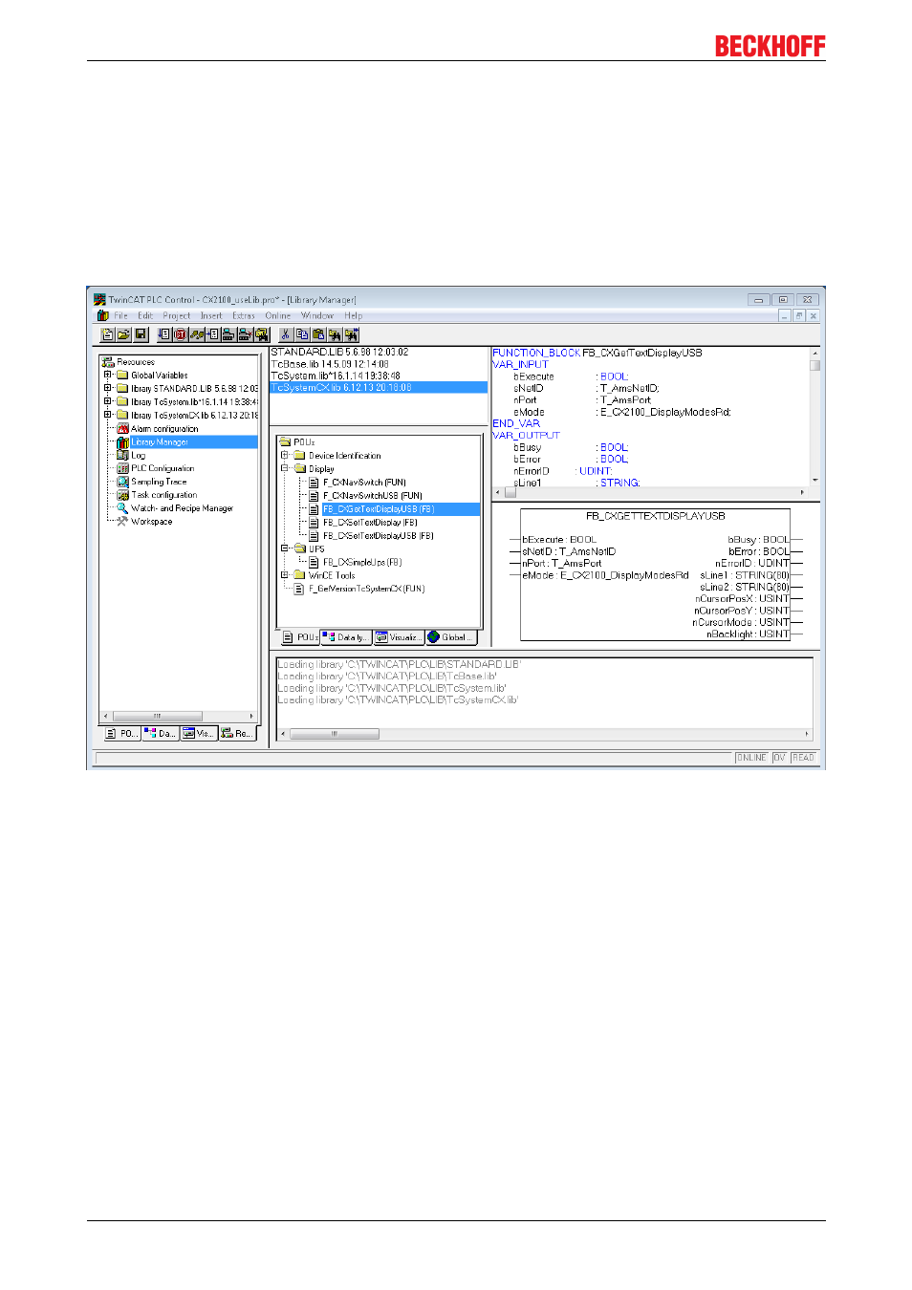Screen dimensions: 912x1290
Task: Open the Window menu
Action: [317, 316]
